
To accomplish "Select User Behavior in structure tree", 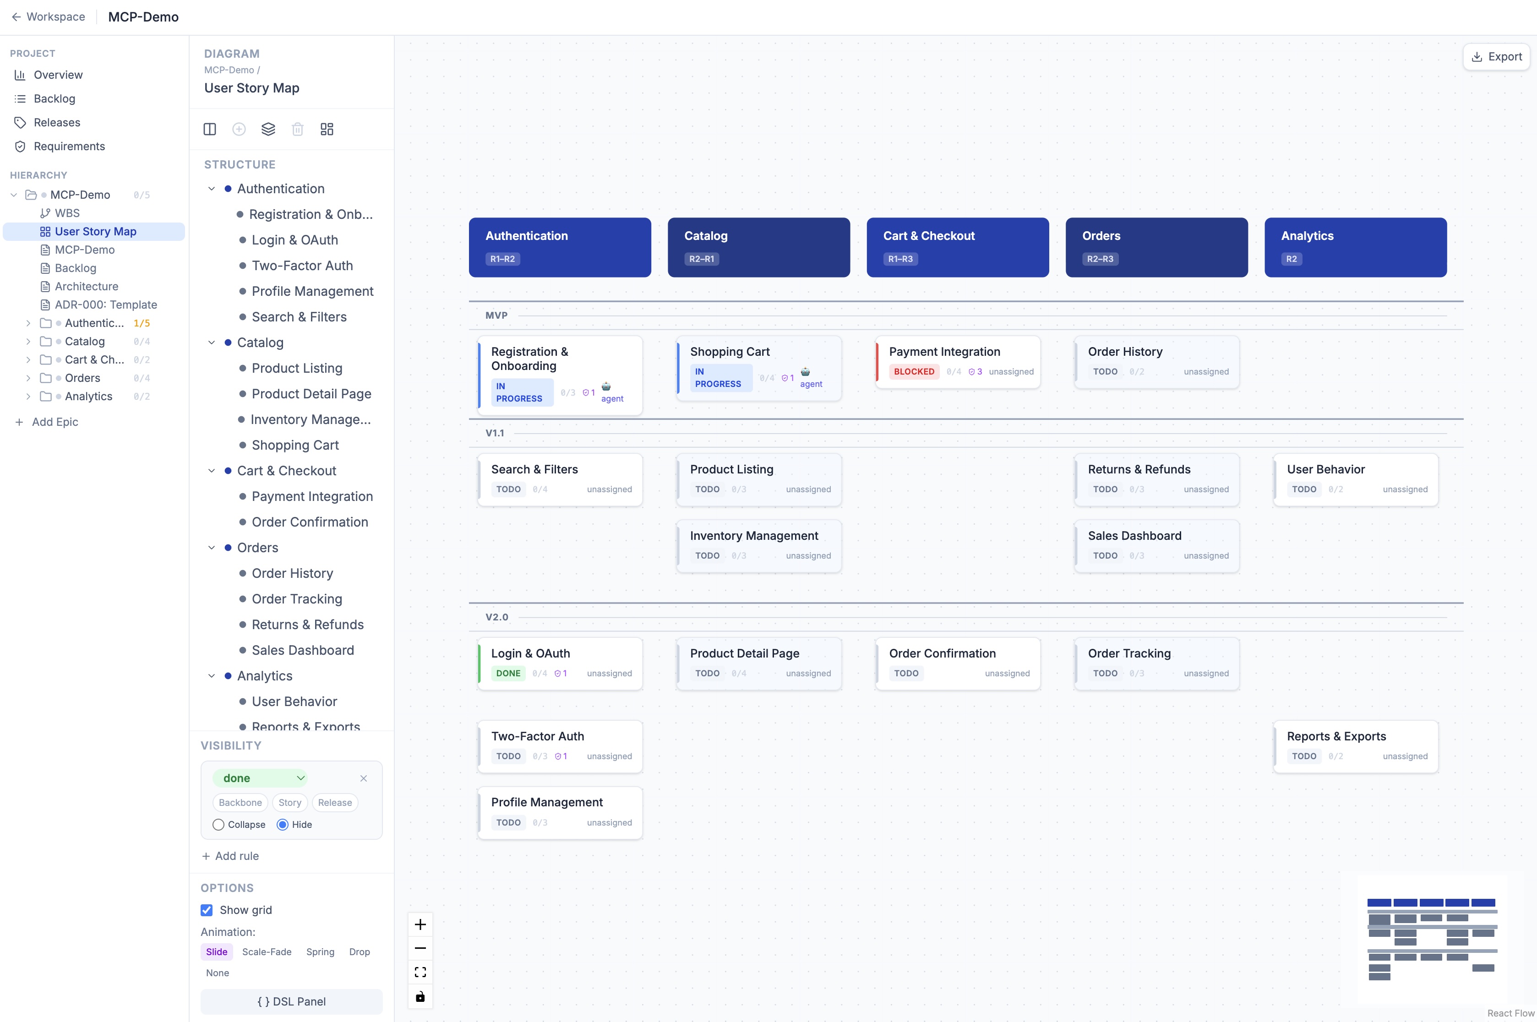I will pyautogui.click(x=294, y=701).
